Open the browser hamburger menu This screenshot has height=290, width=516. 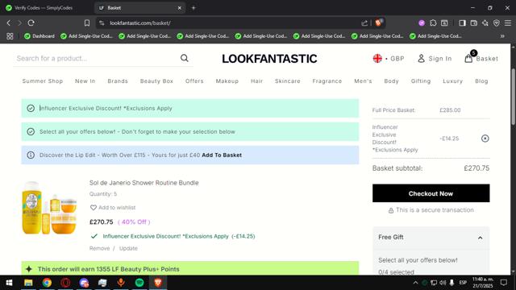(508, 23)
